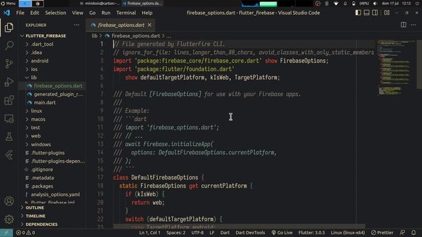Click Spaces: 2 indentation setting
The height and width of the screenshot is (237, 422).
tap(176, 232)
